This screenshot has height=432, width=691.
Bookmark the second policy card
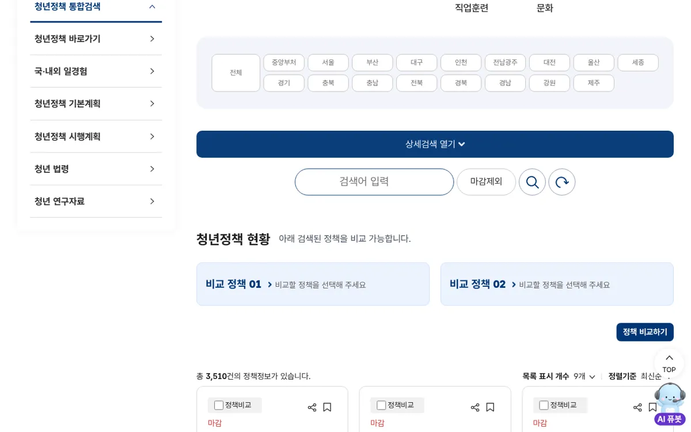tap(490, 407)
